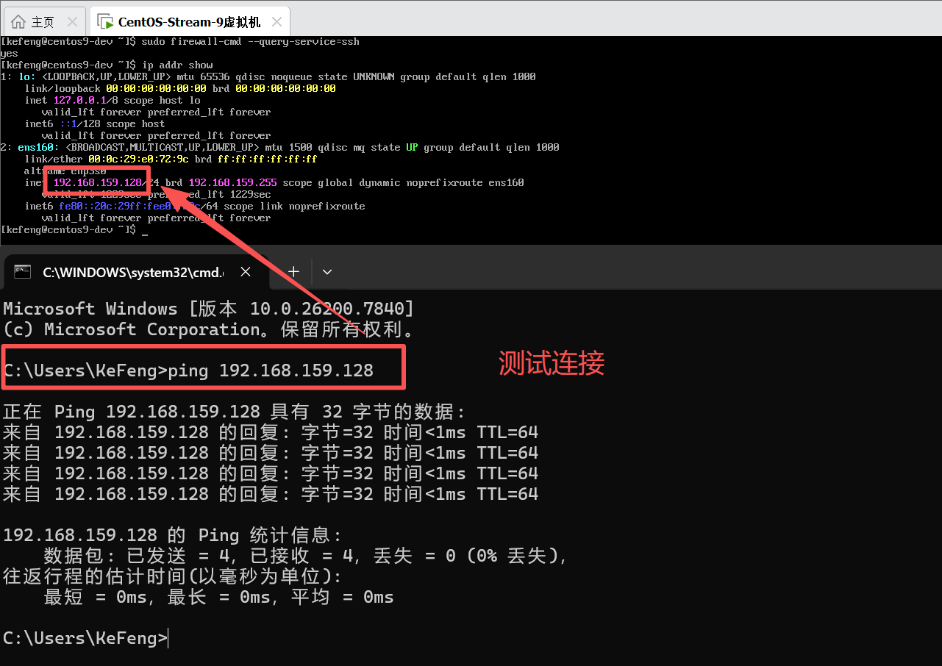
Task: Click the 'yes' firewall query output
Action: click(x=9, y=54)
